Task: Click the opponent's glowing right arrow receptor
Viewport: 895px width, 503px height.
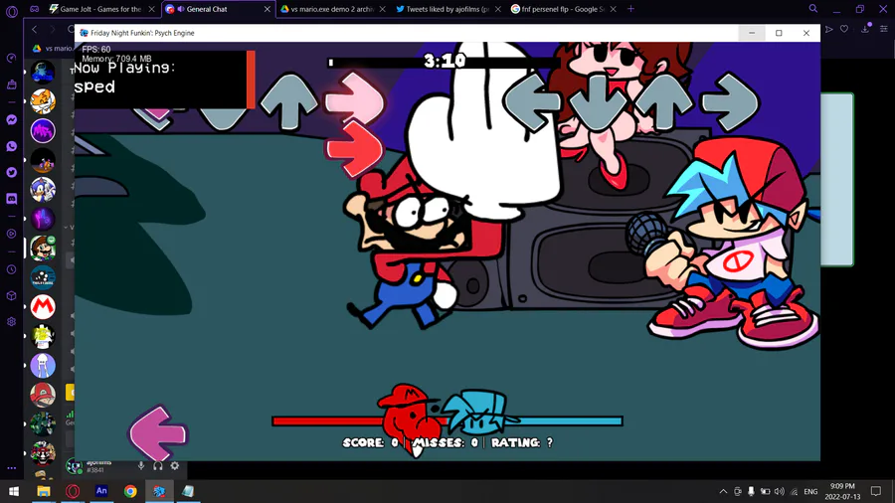Action: 354,100
